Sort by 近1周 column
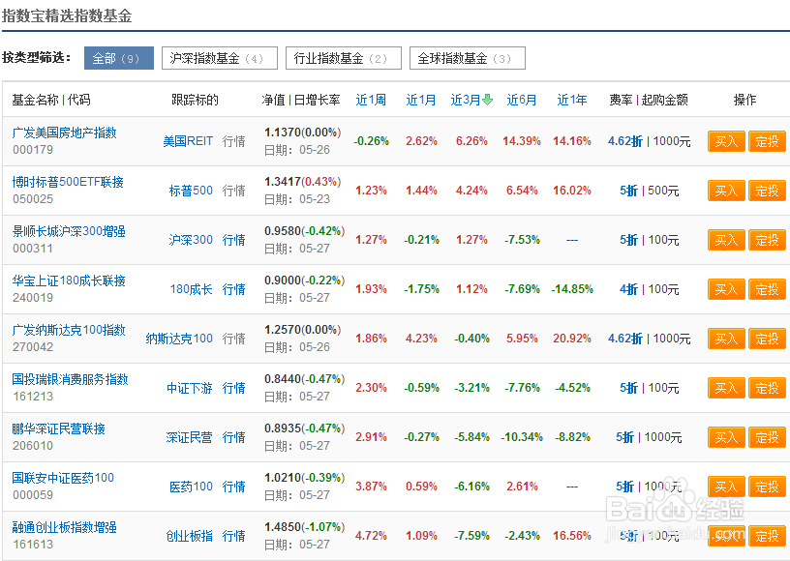The width and height of the screenshot is (790, 561). coord(371,100)
